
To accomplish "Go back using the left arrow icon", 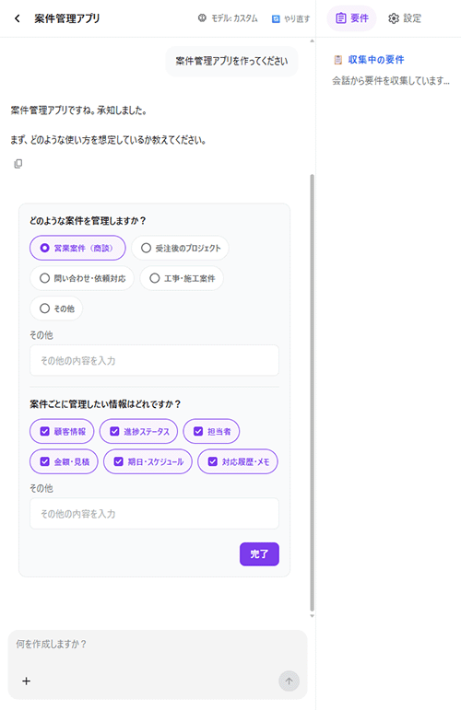I will [18, 18].
